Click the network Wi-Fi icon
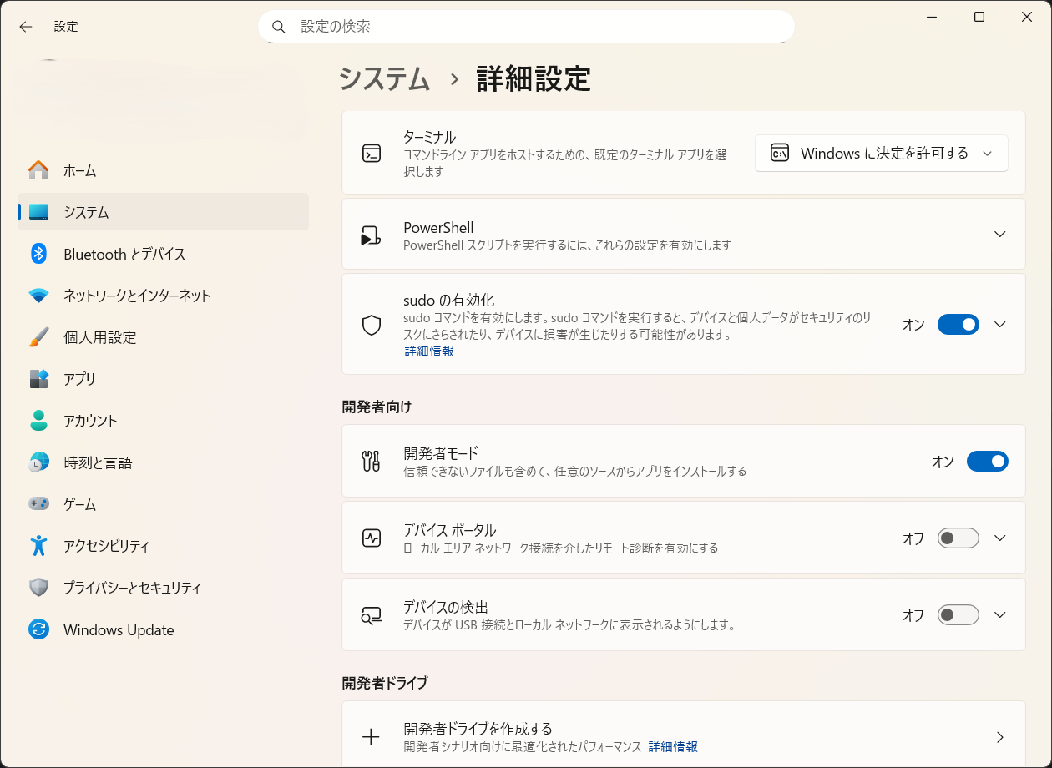This screenshot has width=1052, height=768. click(x=38, y=296)
